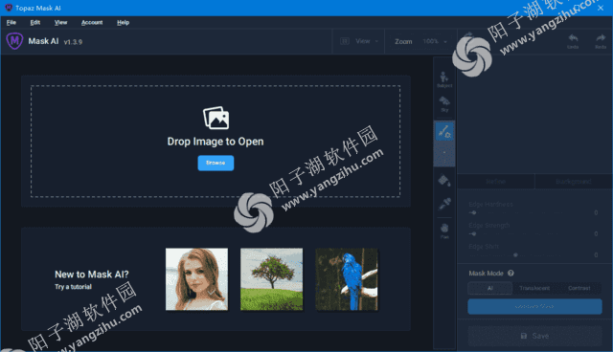This screenshot has width=613, height=352.
Task: Select the paint bucket fill tool
Action: tap(444, 180)
